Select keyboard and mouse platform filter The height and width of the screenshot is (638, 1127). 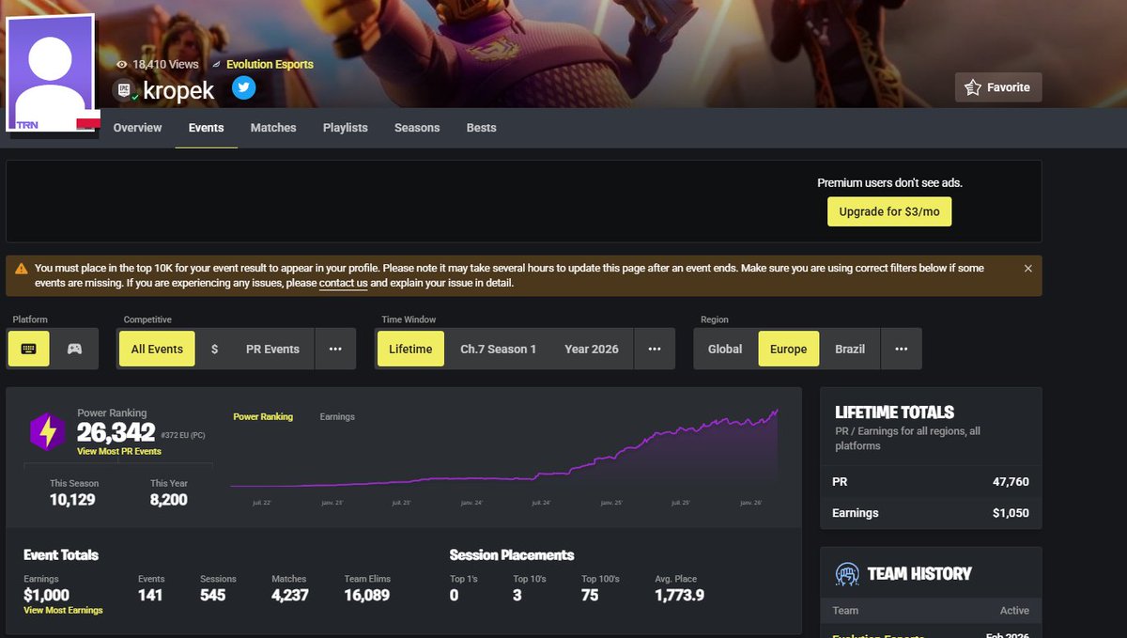[29, 349]
